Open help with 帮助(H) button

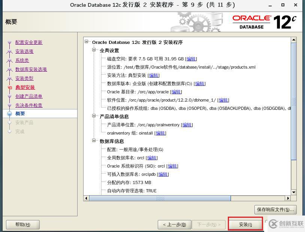pyautogui.click(x=23, y=225)
